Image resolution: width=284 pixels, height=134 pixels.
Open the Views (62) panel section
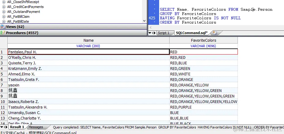(x=73, y=27)
